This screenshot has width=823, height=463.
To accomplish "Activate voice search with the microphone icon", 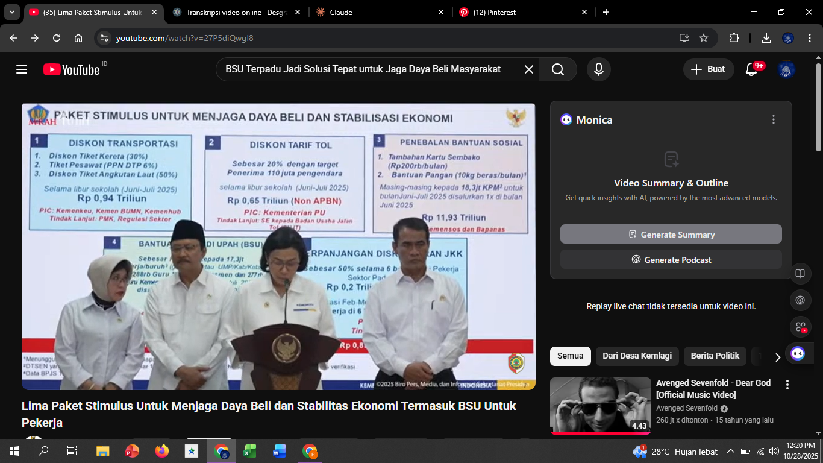I will click(598, 69).
